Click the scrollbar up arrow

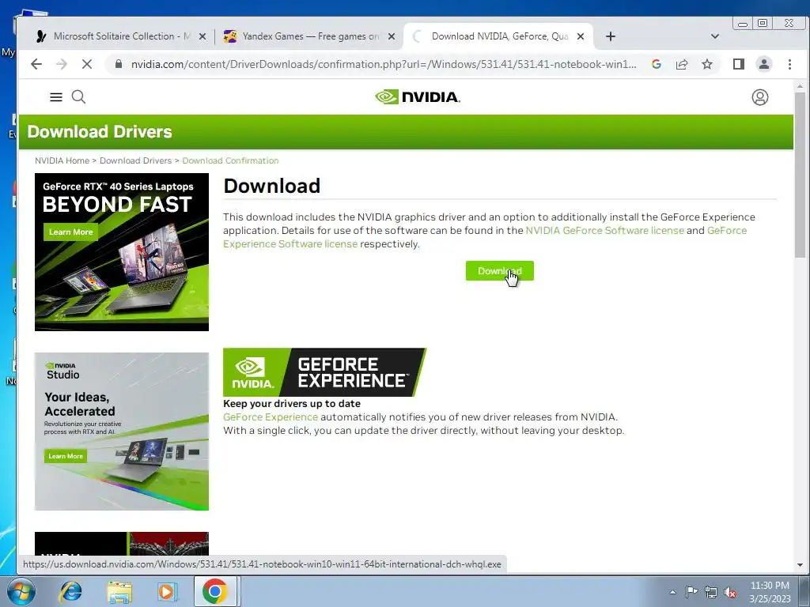point(800,86)
